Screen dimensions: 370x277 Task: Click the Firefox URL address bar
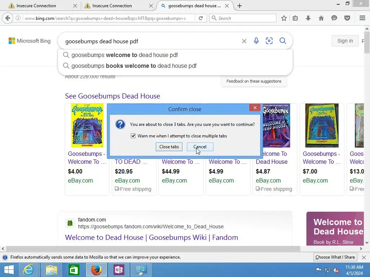(105, 18)
